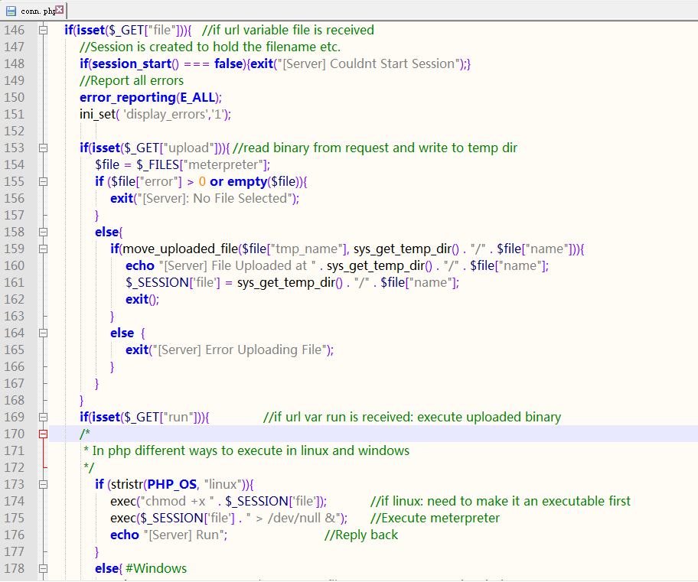This screenshot has height=582, width=698.
Task: Collapse the comment fold at line 170
Action: 43,434
